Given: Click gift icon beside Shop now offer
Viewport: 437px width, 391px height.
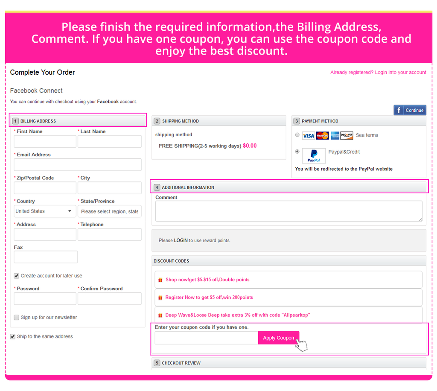Looking at the screenshot, I should point(160,280).
